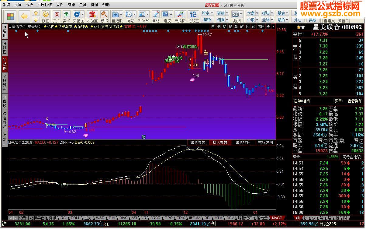Go back with the yellow left arrow

(24, 16)
